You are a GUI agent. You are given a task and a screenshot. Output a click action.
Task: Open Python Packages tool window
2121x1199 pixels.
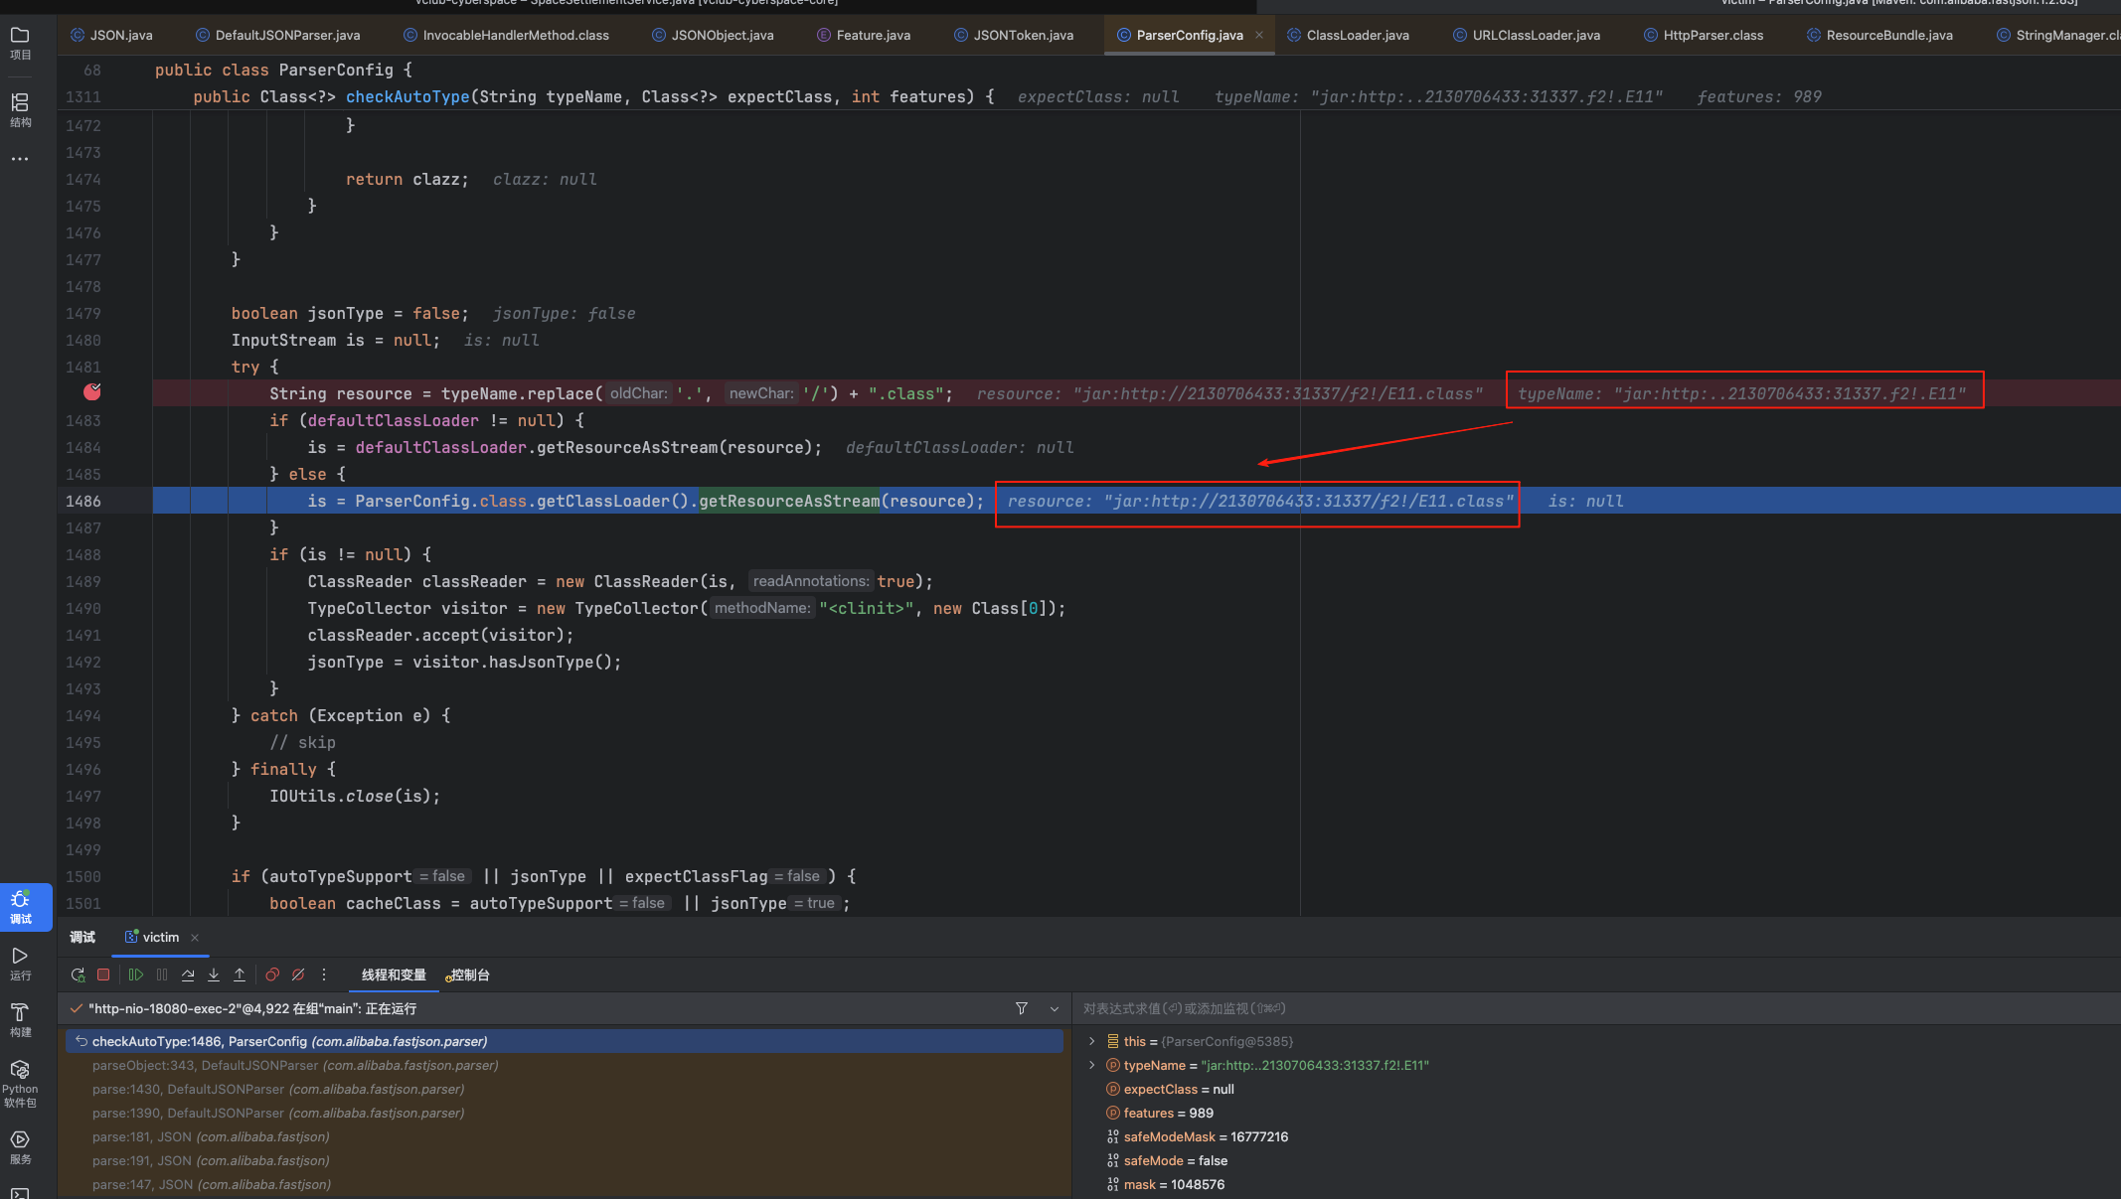pyautogui.click(x=20, y=1083)
